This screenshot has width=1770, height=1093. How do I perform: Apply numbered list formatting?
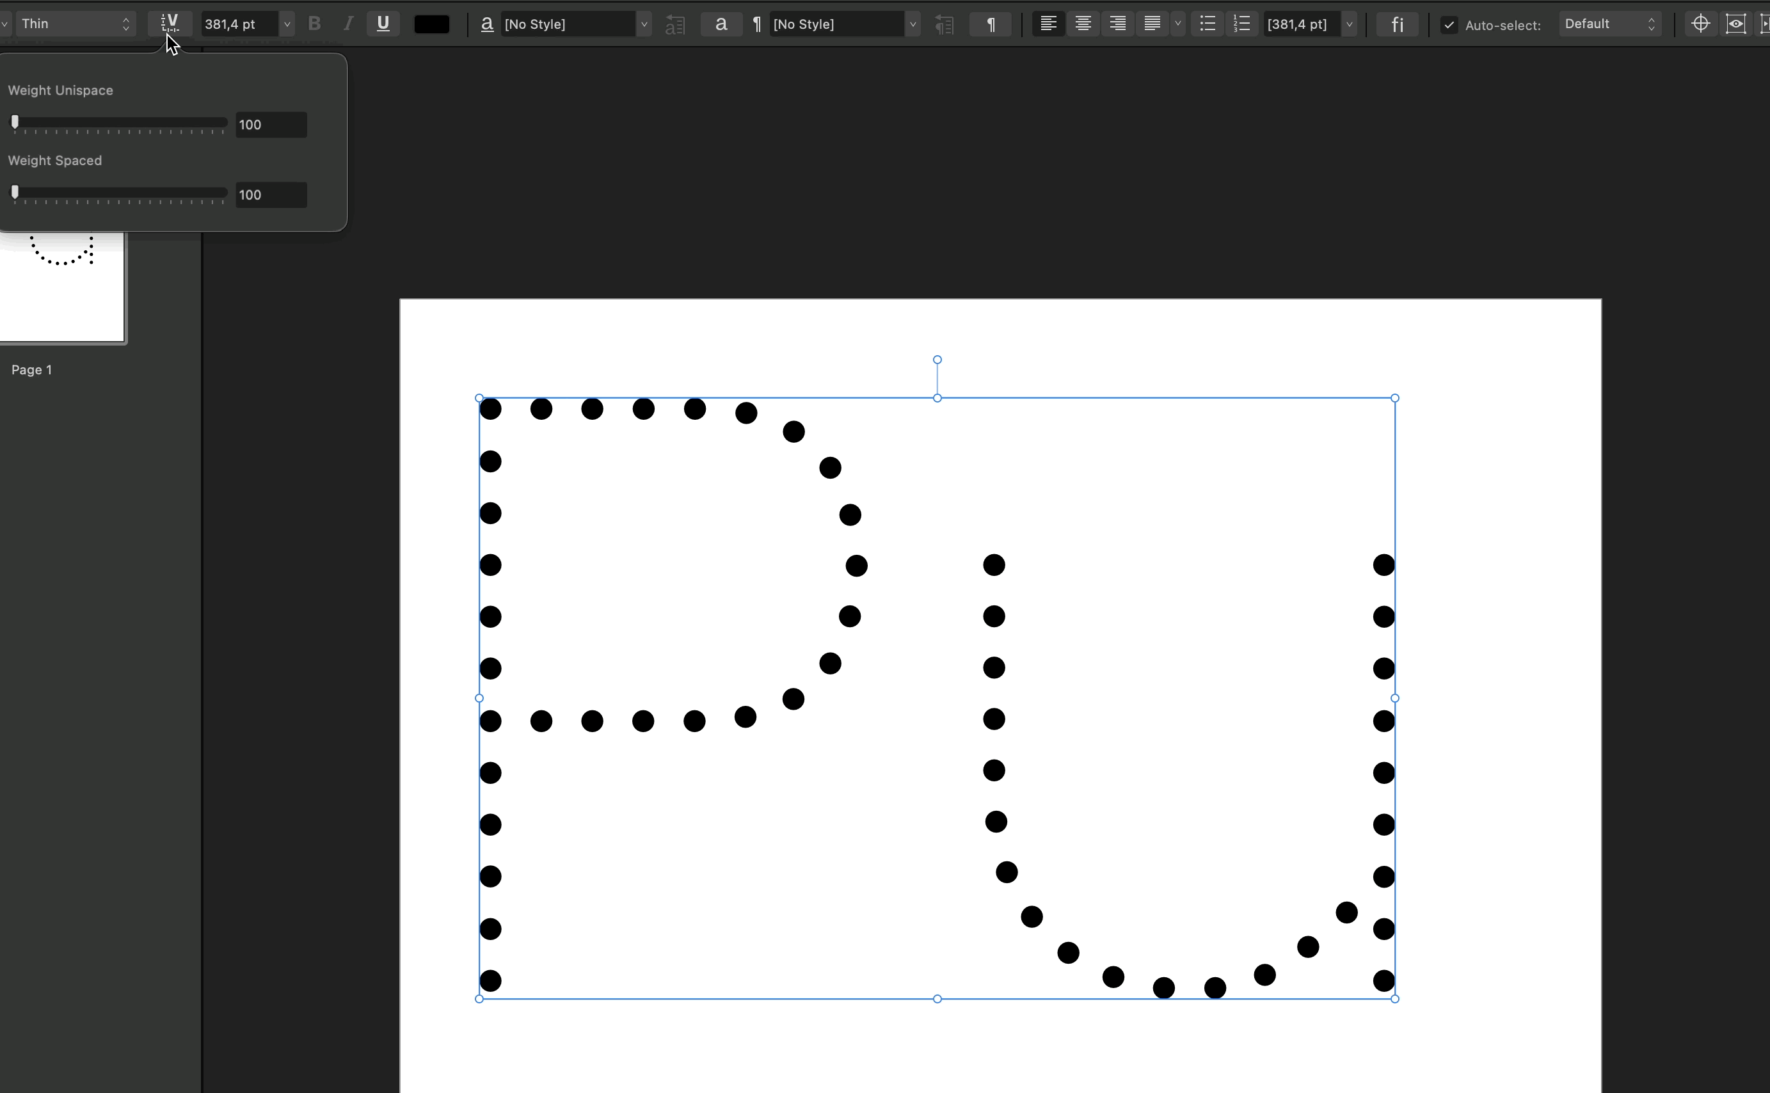tap(1241, 24)
